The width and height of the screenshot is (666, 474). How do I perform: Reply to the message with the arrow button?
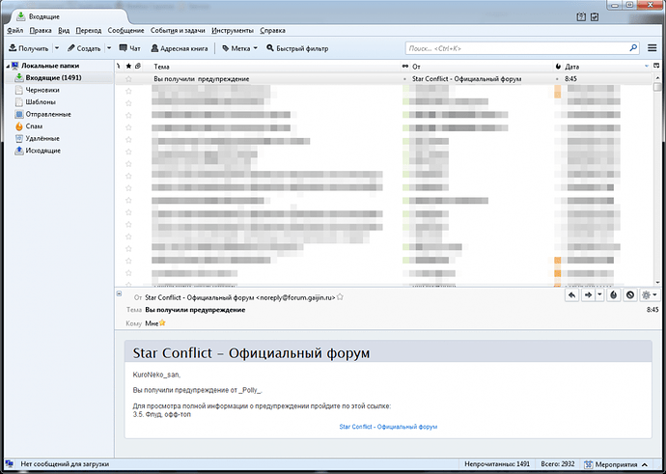[572, 295]
